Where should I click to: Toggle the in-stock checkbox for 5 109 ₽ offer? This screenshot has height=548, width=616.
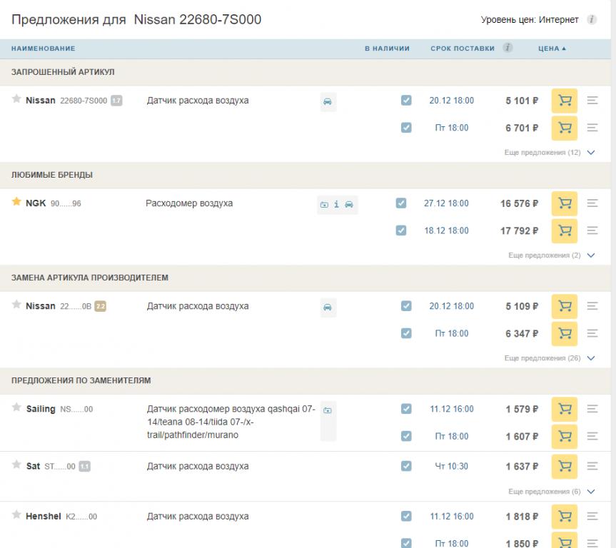pyautogui.click(x=406, y=306)
